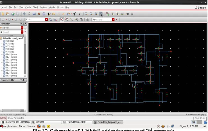Click the toolbar Search input field
Image resolution: width=208 pixels, height=131 pixels.
point(102,20)
